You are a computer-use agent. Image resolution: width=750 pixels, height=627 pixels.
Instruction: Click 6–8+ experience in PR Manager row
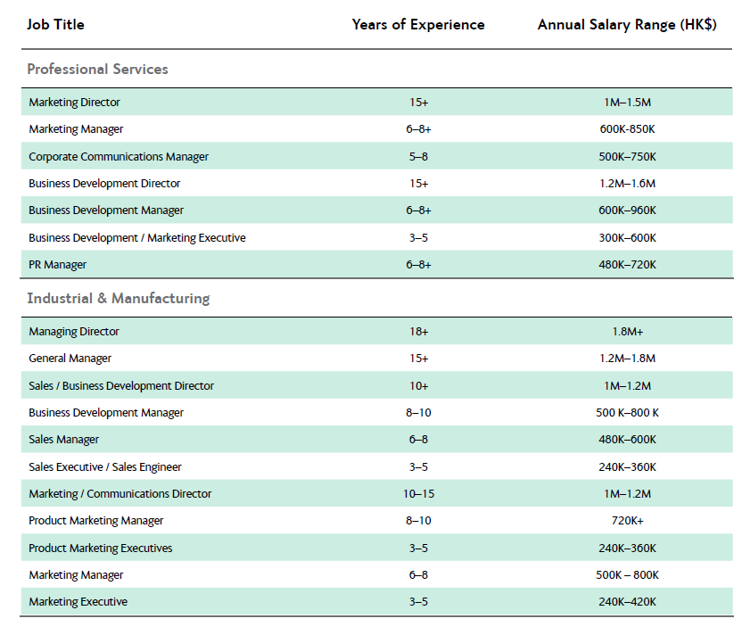tap(418, 265)
